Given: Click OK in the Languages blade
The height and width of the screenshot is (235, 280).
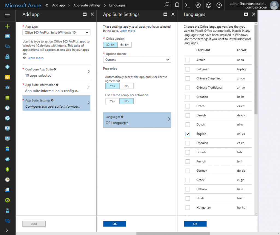Looking at the screenshot, I should pyautogui.click(x=195, y=224).
